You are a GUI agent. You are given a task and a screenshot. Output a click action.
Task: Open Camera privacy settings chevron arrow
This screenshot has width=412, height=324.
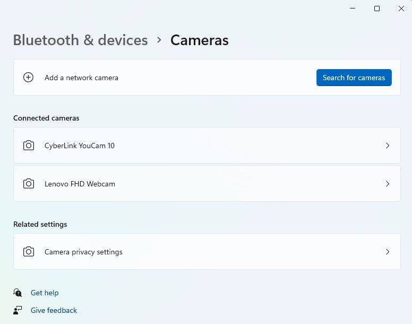388,252
